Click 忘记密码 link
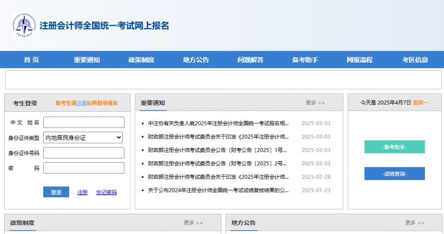444x234 pixels. [106, 192]
